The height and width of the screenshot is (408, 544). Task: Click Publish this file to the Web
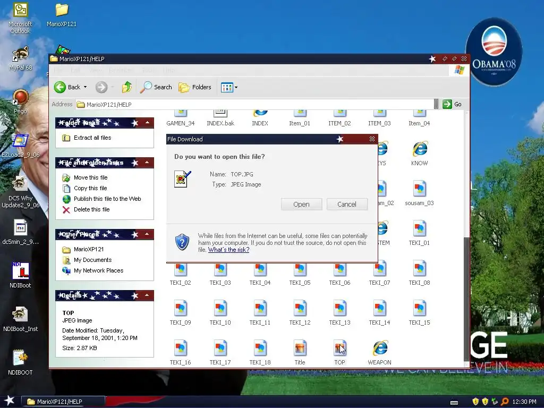pyautogui.click(x=101, y=199)
